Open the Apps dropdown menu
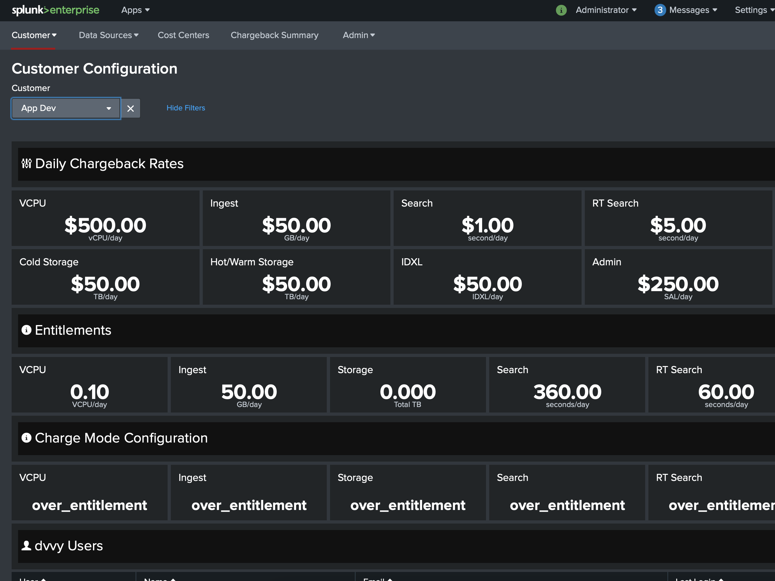Viewport: 775px width, 581px height. click(135, 10)
